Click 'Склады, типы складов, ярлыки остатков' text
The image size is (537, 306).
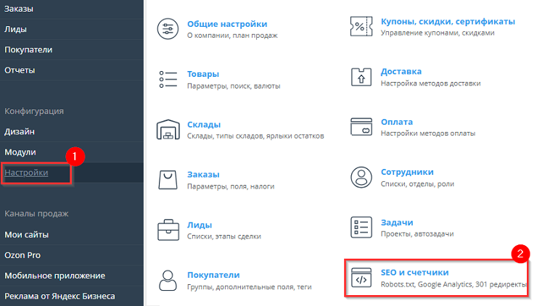coord(255,136)
